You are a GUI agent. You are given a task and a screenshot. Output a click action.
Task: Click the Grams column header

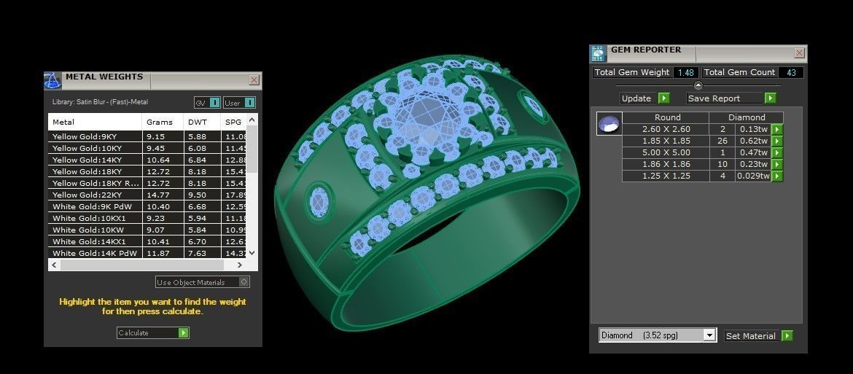tap(162, 122)
